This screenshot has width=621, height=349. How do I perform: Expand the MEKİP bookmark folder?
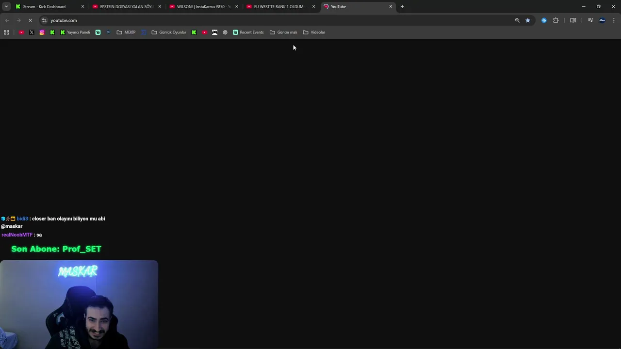point(126,32)
